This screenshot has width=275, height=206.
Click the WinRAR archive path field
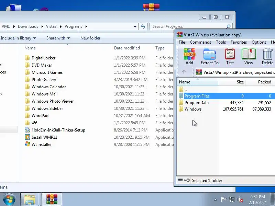click(x=235, y=72)
